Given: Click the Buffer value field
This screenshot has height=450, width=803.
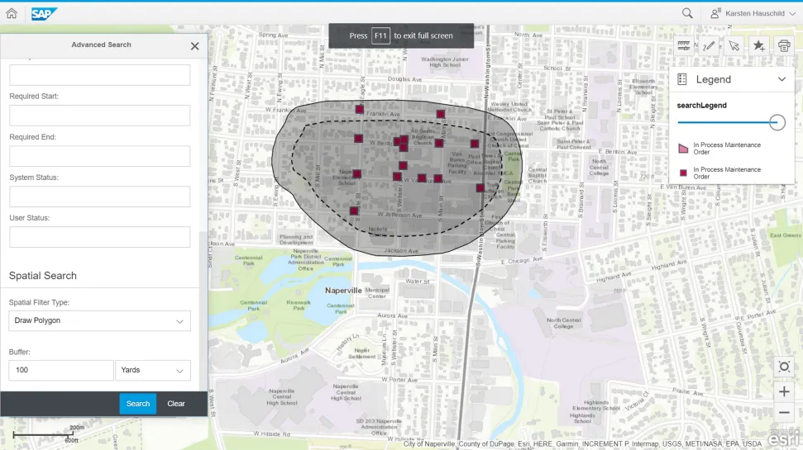Looking at the screenshot, I should (61, 370).
